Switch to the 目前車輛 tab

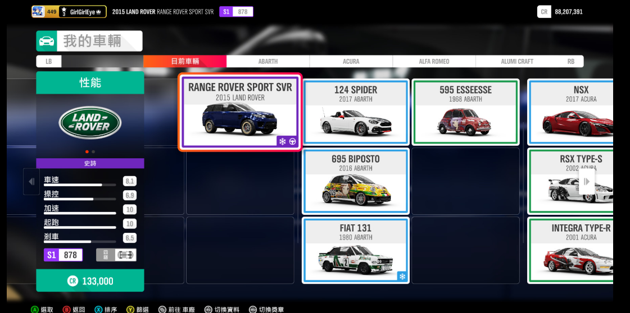click(x=185, y=61)
